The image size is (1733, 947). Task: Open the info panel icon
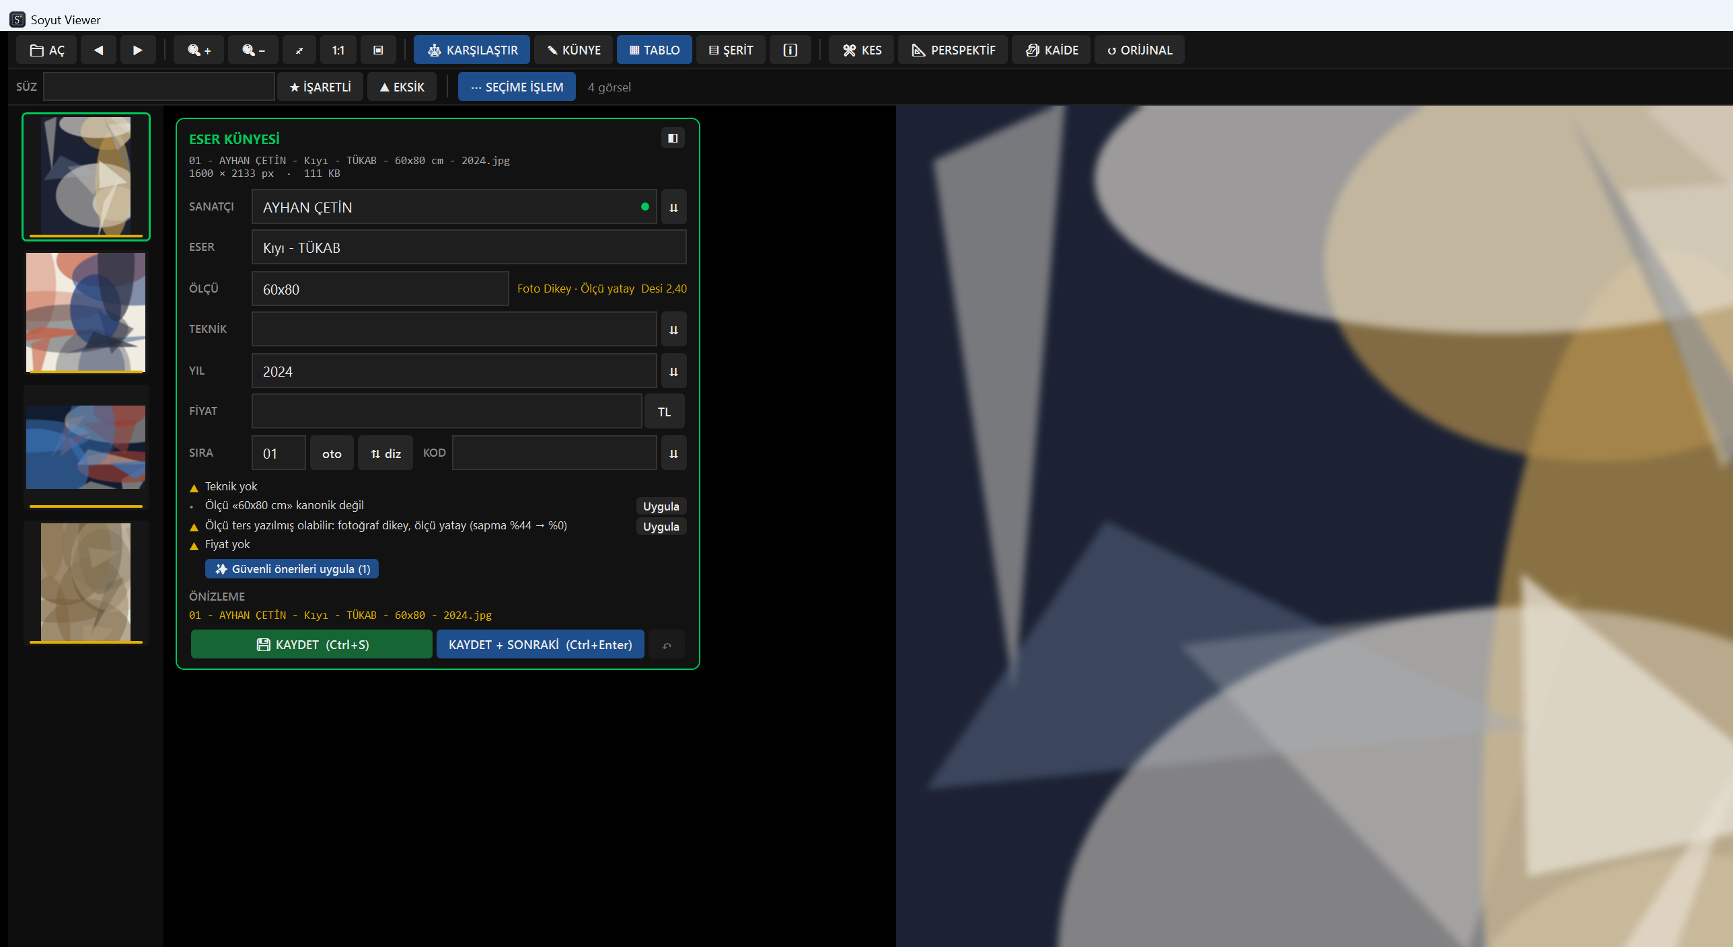tap(790, 50)
